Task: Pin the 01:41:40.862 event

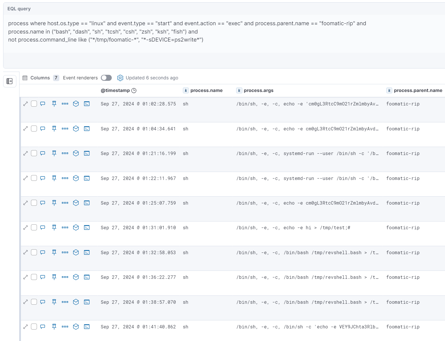Action: click(x=54, y=327)
